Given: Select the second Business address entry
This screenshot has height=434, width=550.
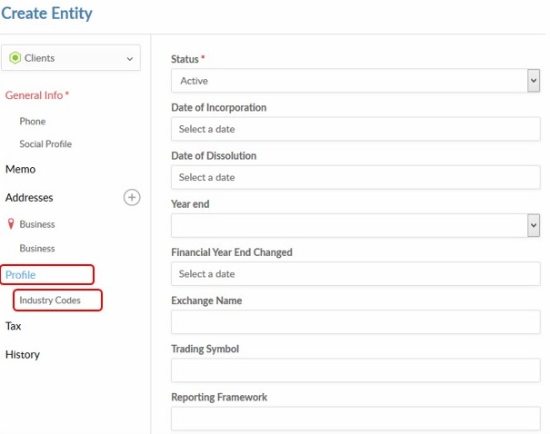Looking at the screenshot, I should (37, 248).
